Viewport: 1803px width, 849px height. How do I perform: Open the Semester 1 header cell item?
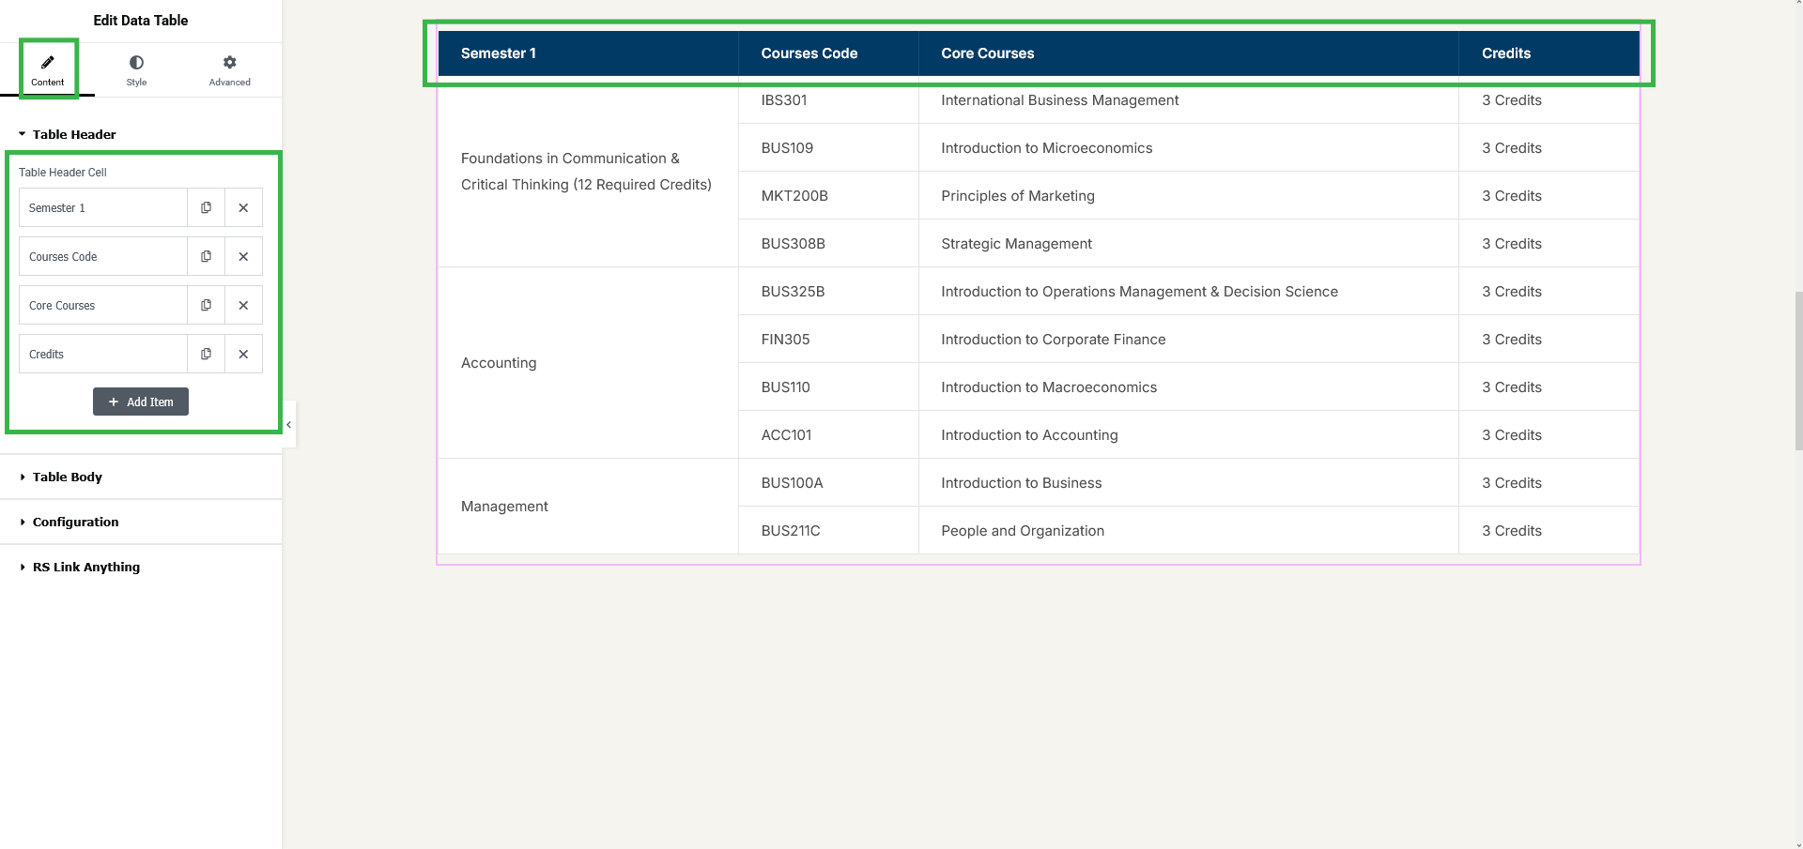click(x=103, y=207)
